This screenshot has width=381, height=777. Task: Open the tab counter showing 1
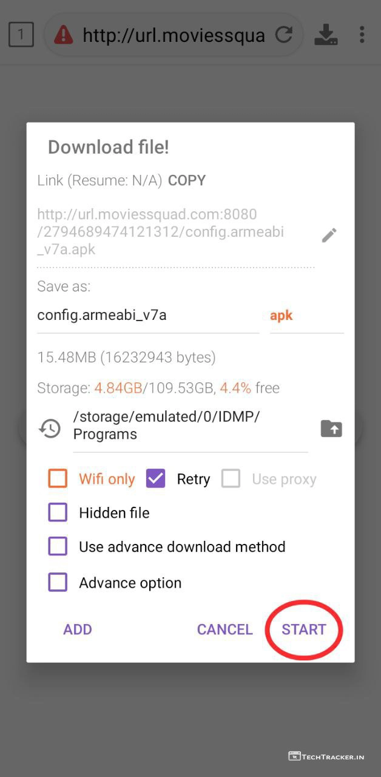point(21,35)
